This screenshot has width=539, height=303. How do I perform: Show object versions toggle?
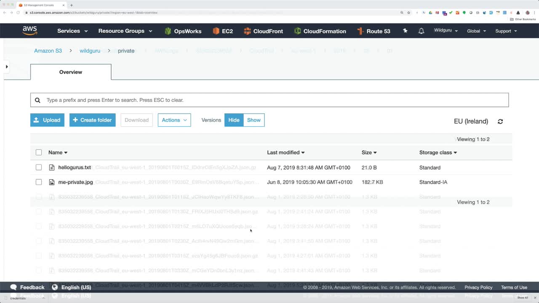254,120
